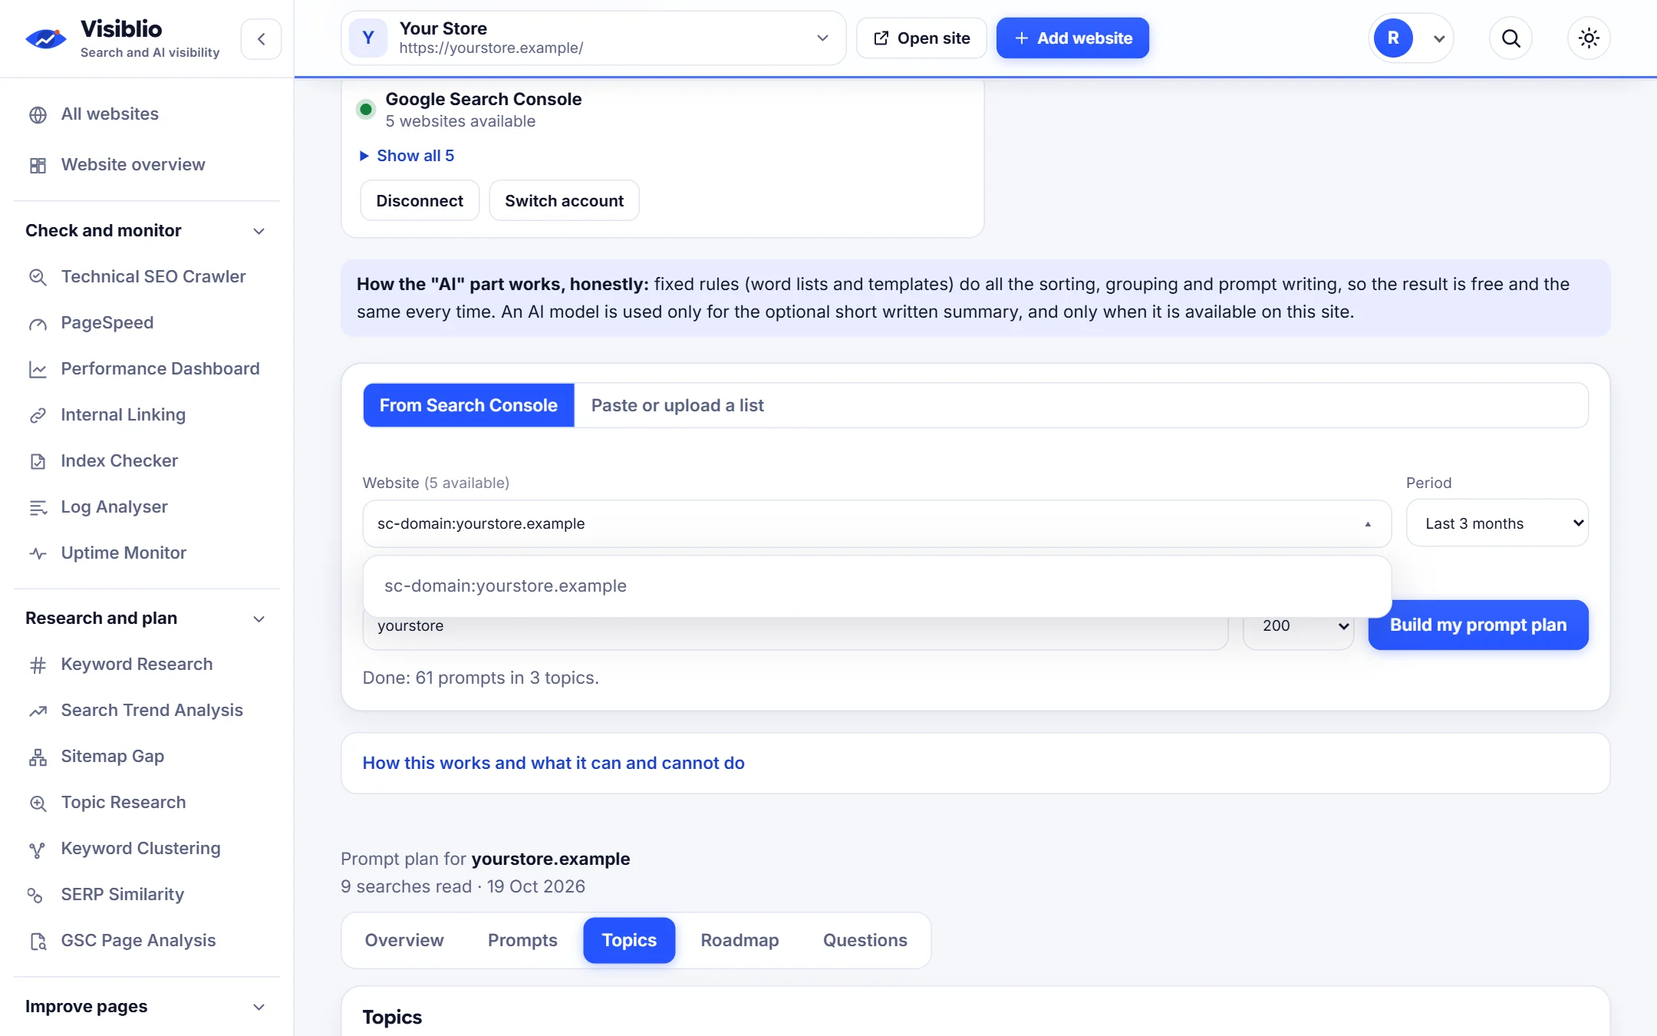The width and height of the screenshot is (1657, 1036).
Task: Expand Show all 5 websites
Action: click(407, 156)
